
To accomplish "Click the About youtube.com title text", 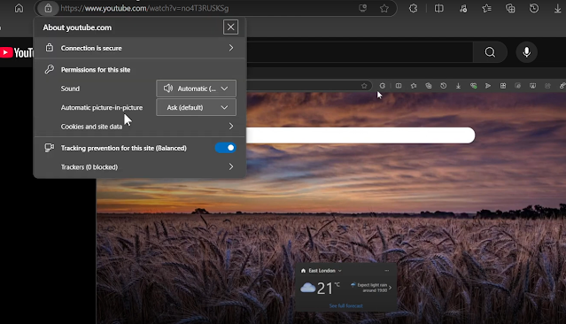I will [x=77, y=27].
